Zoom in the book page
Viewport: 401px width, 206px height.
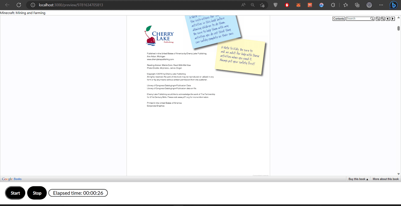coord(383,19)
